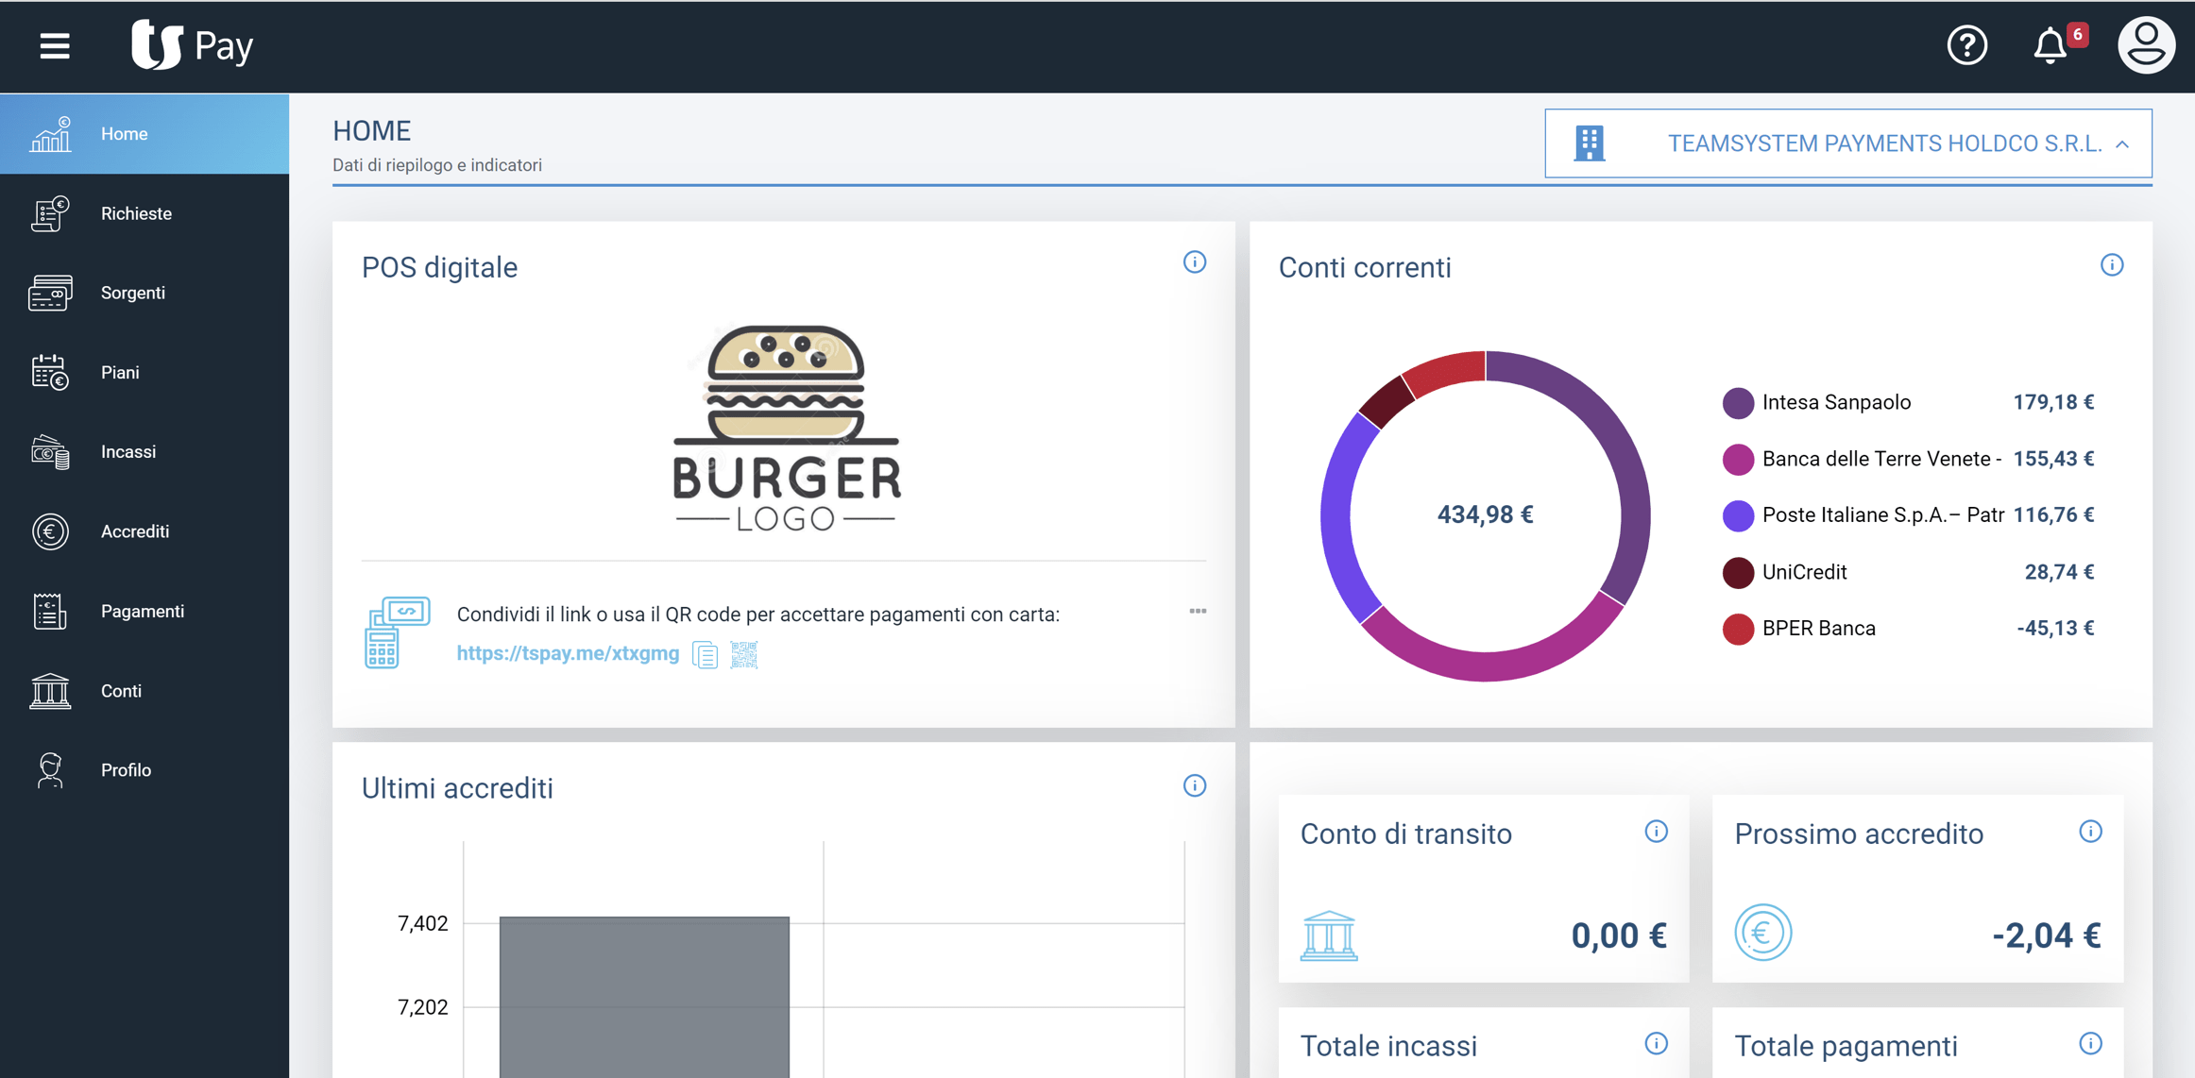The height and width of the screenshot is (1078, 2195).
Task: Click the POS terminal link icon
Action: (x=397, y=632)
